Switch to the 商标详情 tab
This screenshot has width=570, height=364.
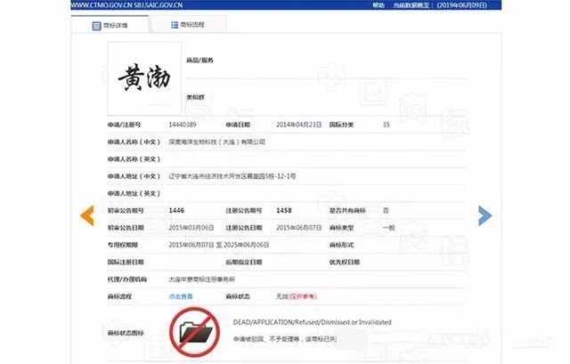(110, 25)
